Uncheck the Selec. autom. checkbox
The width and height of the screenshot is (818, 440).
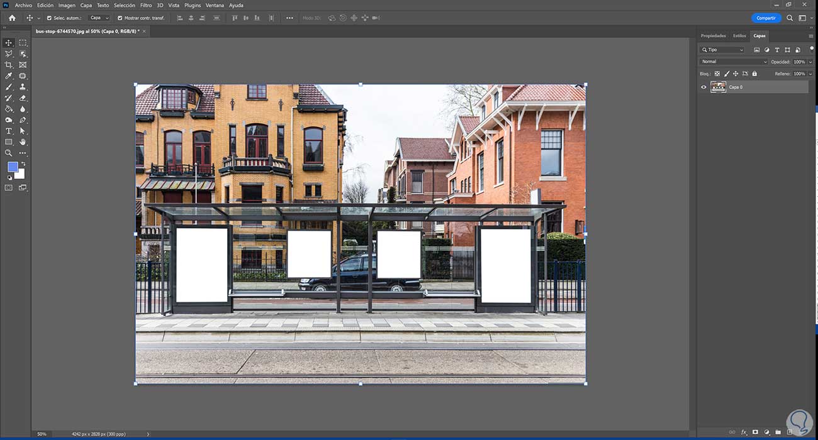[x=49, y=18]
